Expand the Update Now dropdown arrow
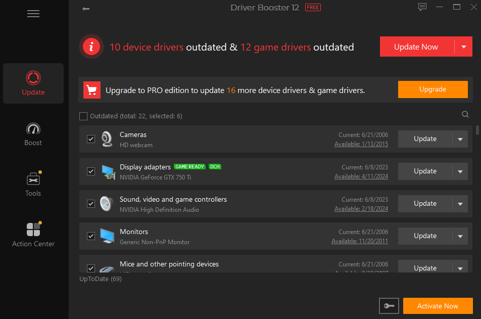 464,47
